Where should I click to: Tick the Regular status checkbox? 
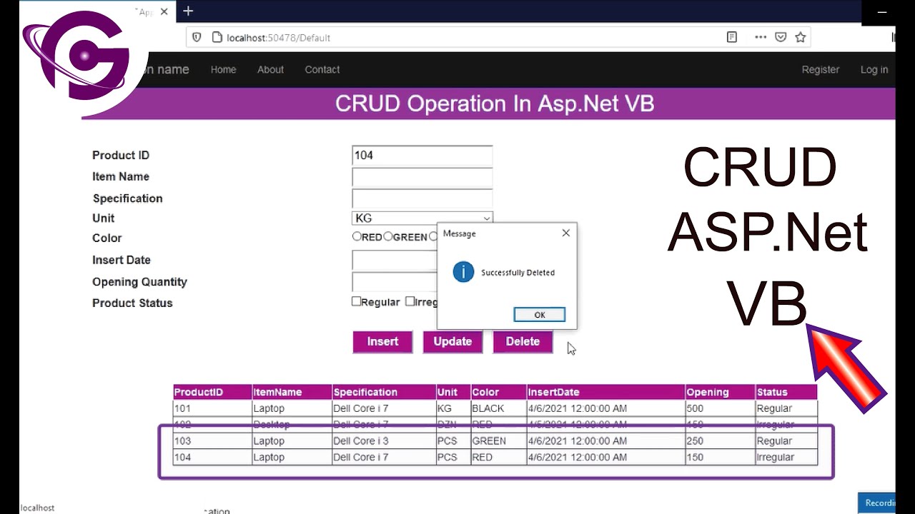tap(356, 301)
